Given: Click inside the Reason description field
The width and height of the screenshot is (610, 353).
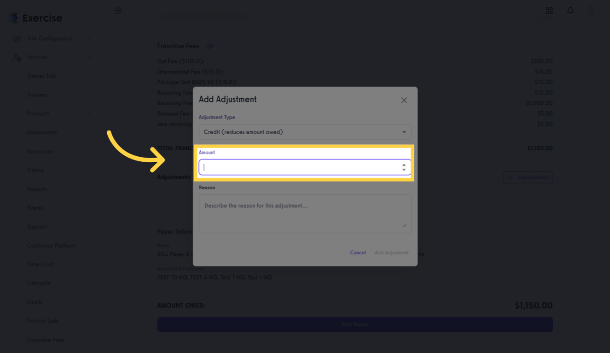Looking at the screenshot, I should 305,213.
